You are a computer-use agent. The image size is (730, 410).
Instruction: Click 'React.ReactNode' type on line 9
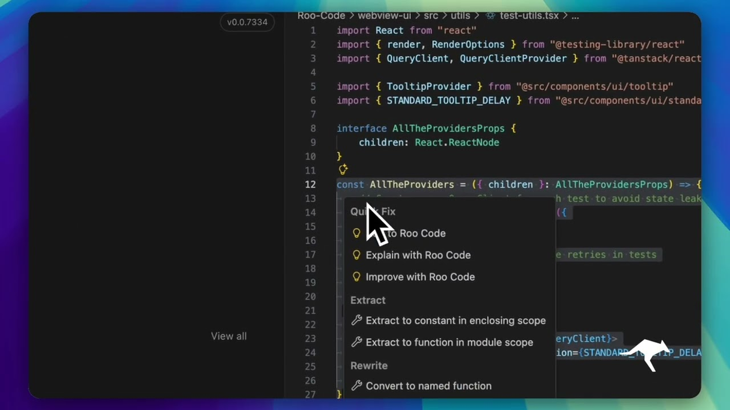[457, 142]
